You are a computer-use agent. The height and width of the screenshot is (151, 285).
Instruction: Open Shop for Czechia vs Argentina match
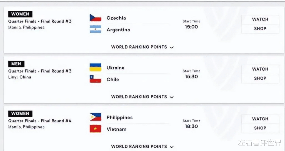(x=260, y=29)
